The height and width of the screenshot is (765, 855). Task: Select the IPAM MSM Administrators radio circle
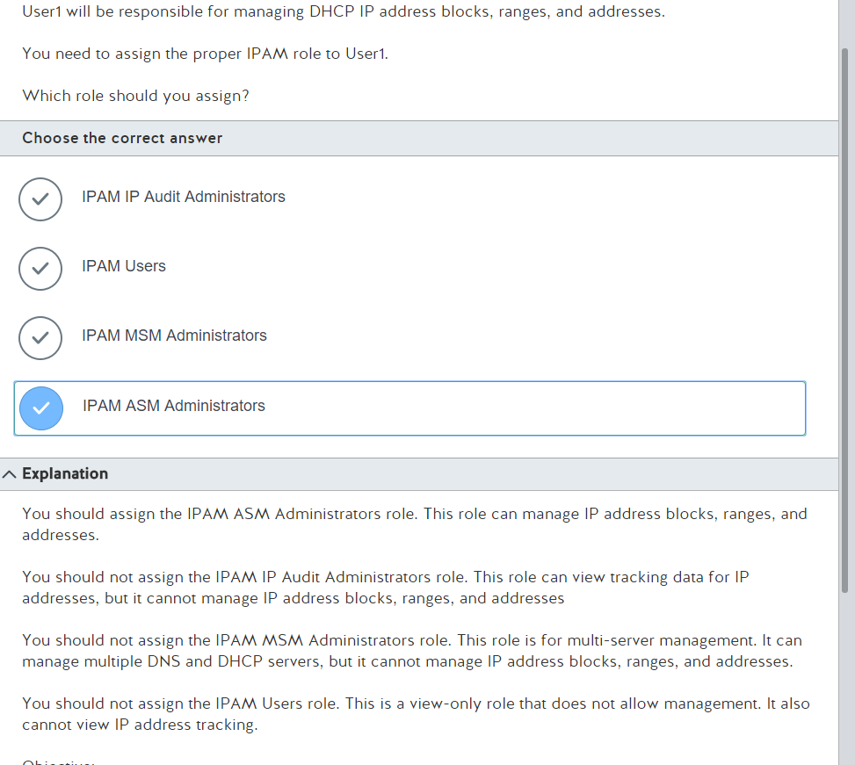pyautogui.click(x=40, y=338)
